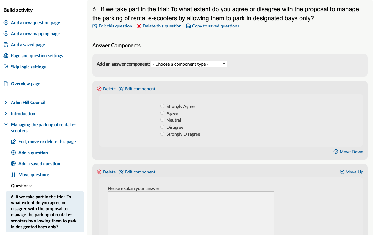This screenshot has width=374, height=235.
Task: Click the plus icon beside Add a new question page
Action: tap(6, 22)
